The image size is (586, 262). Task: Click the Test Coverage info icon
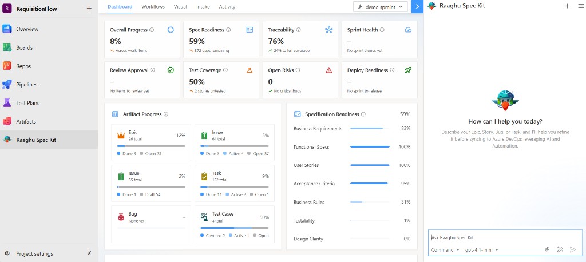225,70
